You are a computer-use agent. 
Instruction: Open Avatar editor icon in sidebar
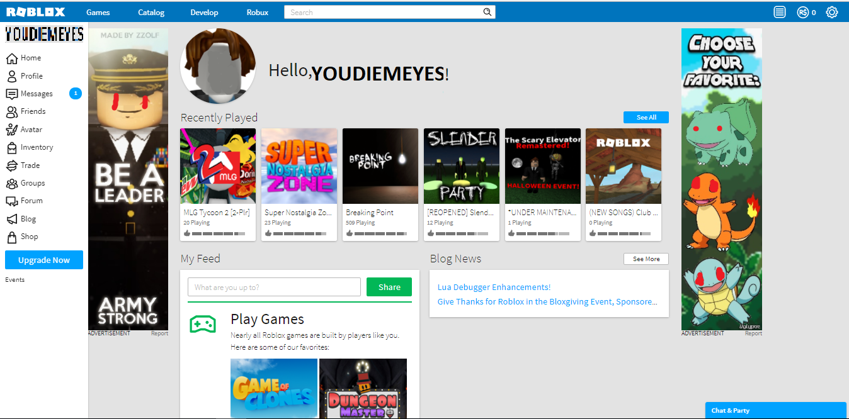(x=11, y=130)
